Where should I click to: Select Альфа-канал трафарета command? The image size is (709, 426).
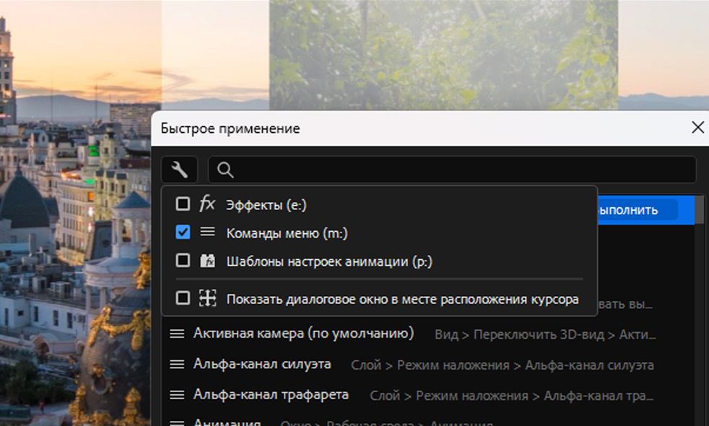click(x=271, y=395)
